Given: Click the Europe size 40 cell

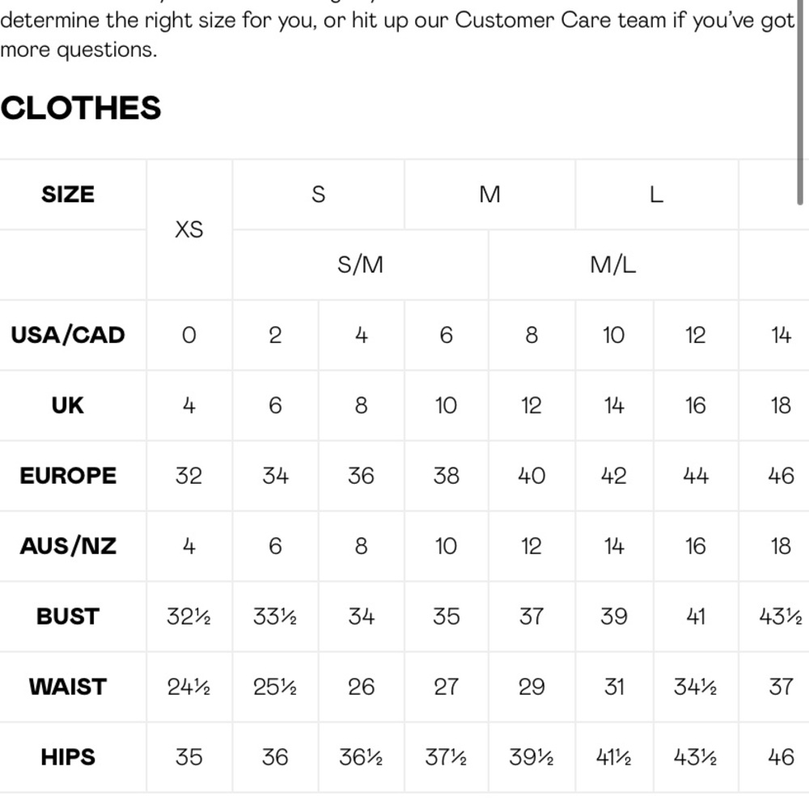Looking at the screenshot, I should click(x=532, y=476).
